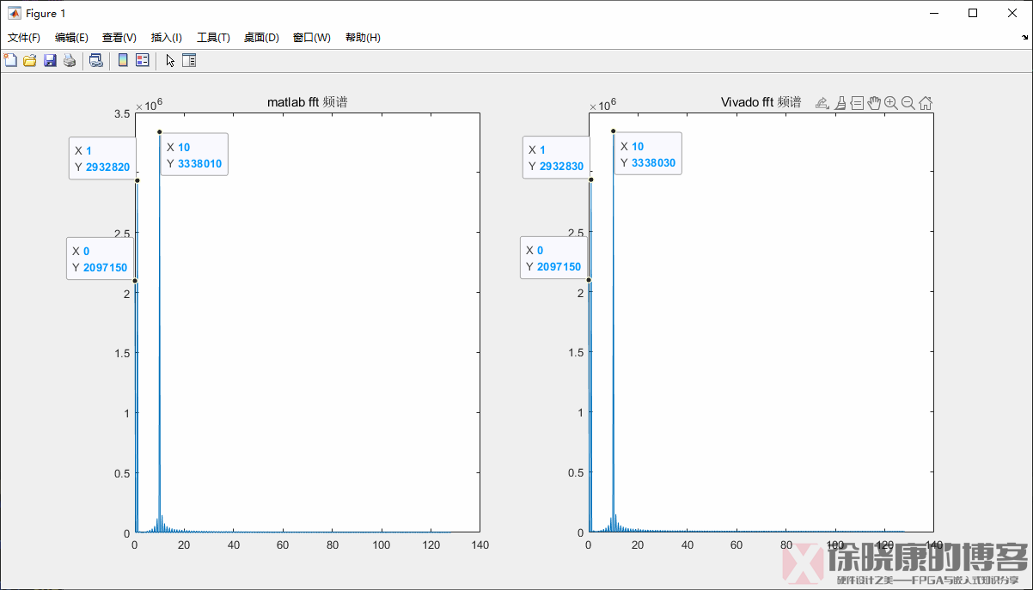Enable Zoom In mode on the axes
The image size is (1033, 590).
(891, 102)
